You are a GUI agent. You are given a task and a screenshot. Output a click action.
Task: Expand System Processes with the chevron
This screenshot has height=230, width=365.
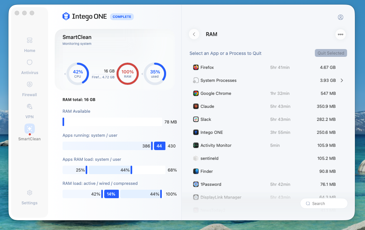(342, 80)
